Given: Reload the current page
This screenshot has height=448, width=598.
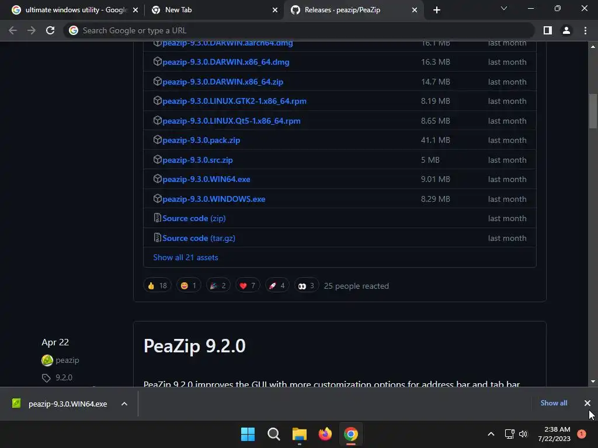Looking at the screenshot, I should (50, 30).
